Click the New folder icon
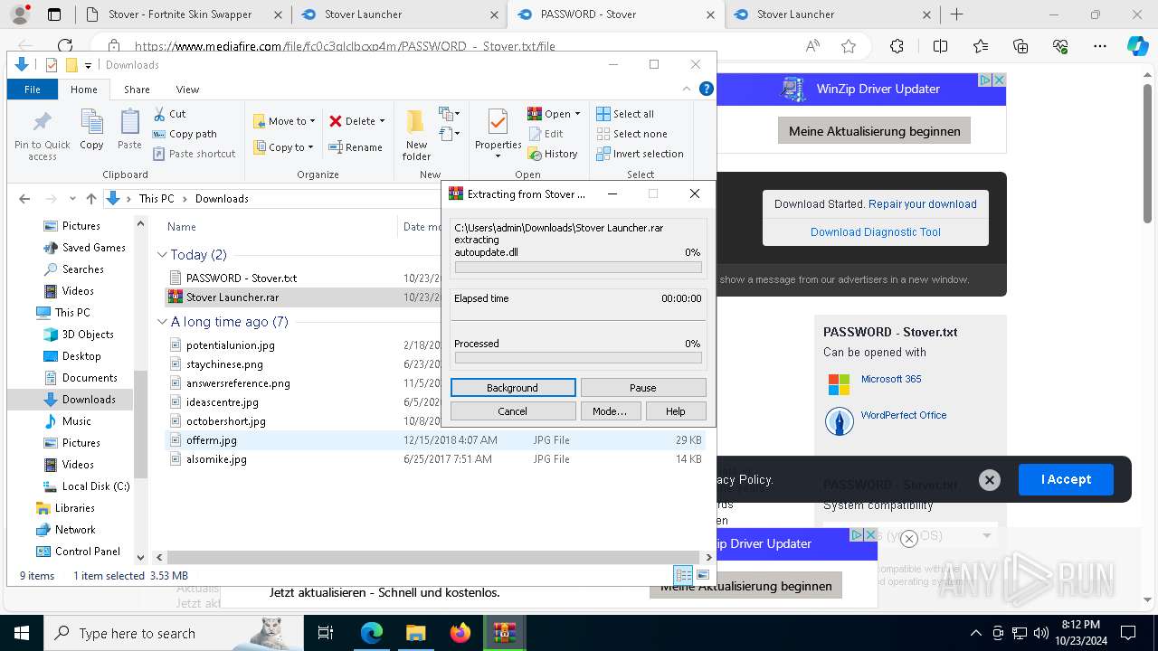This screenshot has height=651, width=1158. pyautogui.click(x=416, y=122)
